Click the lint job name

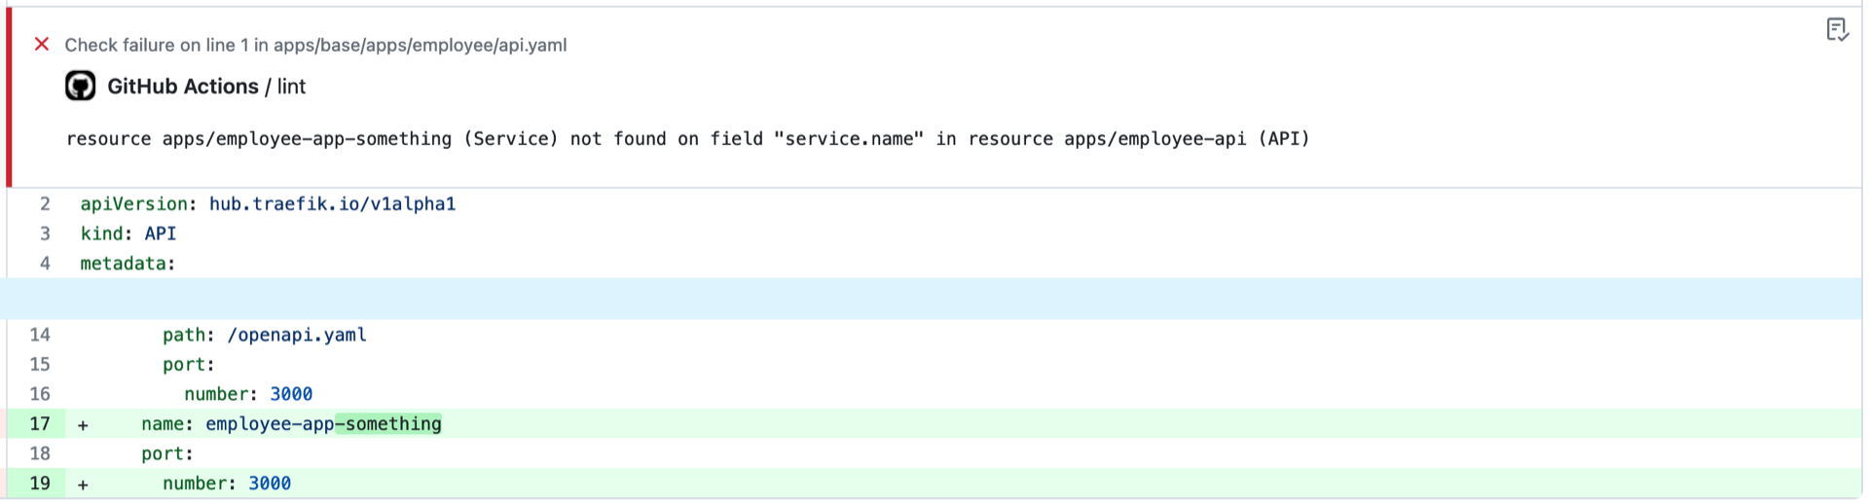pyautogui.click(x=291, y=87)
